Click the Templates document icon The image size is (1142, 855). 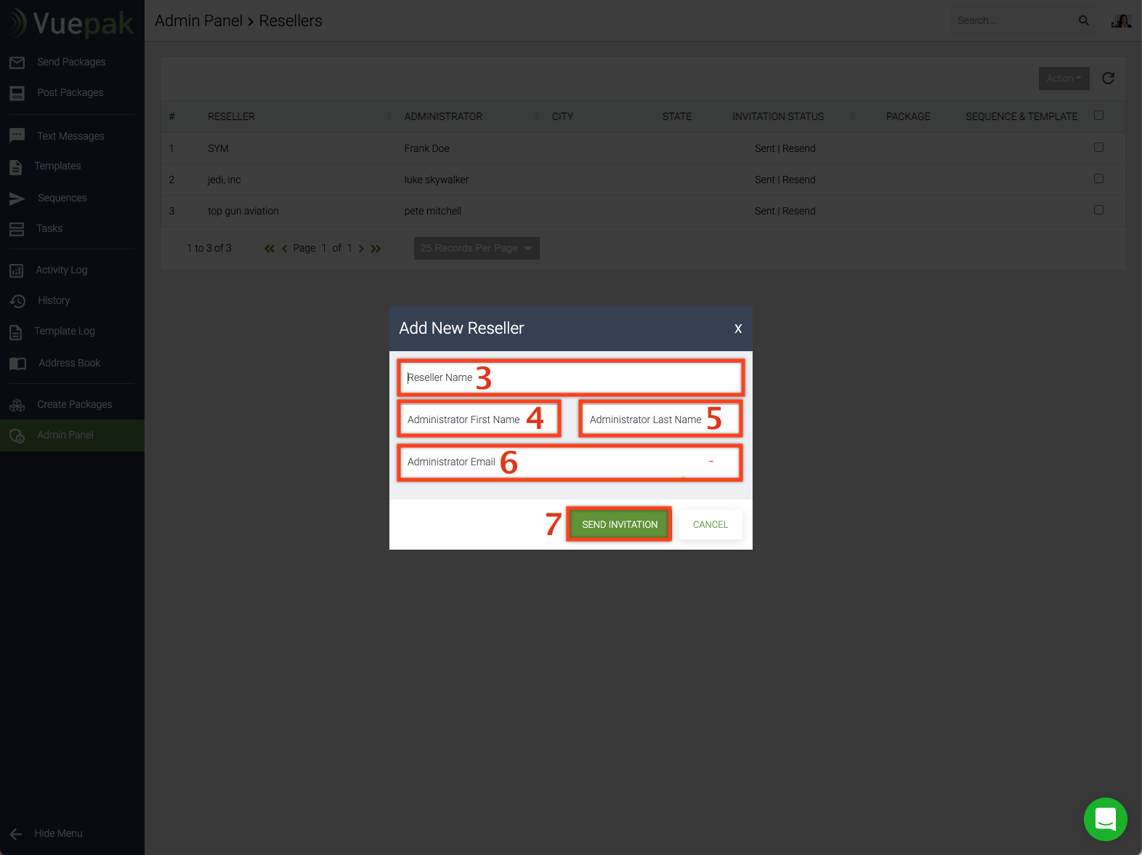click(x=16, y=166)
